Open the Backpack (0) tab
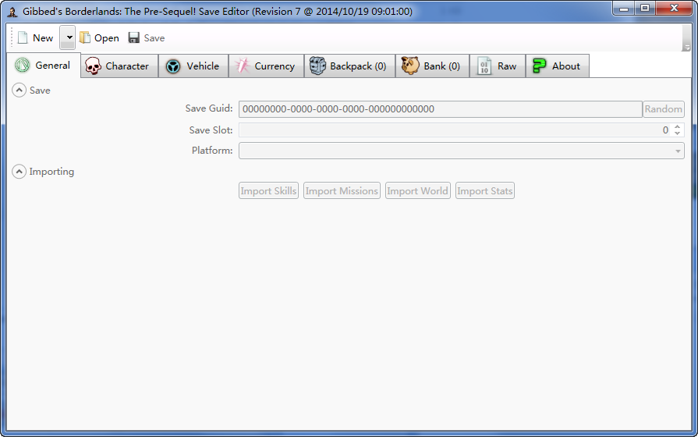Viewport: 698px width, 437px height. (350, 66)
